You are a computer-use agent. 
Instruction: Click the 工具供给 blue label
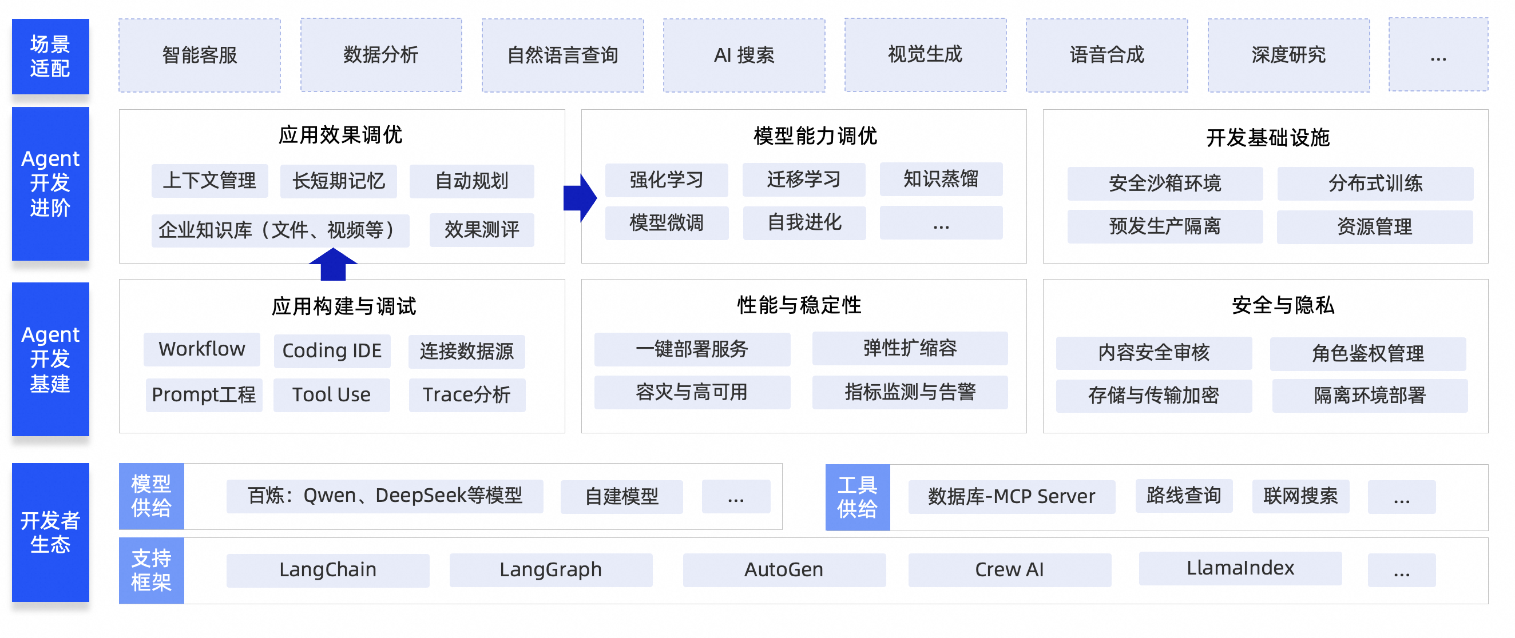point(857,497)
